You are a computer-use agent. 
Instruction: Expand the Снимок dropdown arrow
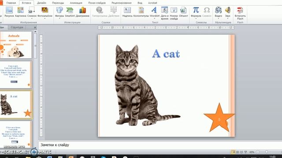click(32, 18)
